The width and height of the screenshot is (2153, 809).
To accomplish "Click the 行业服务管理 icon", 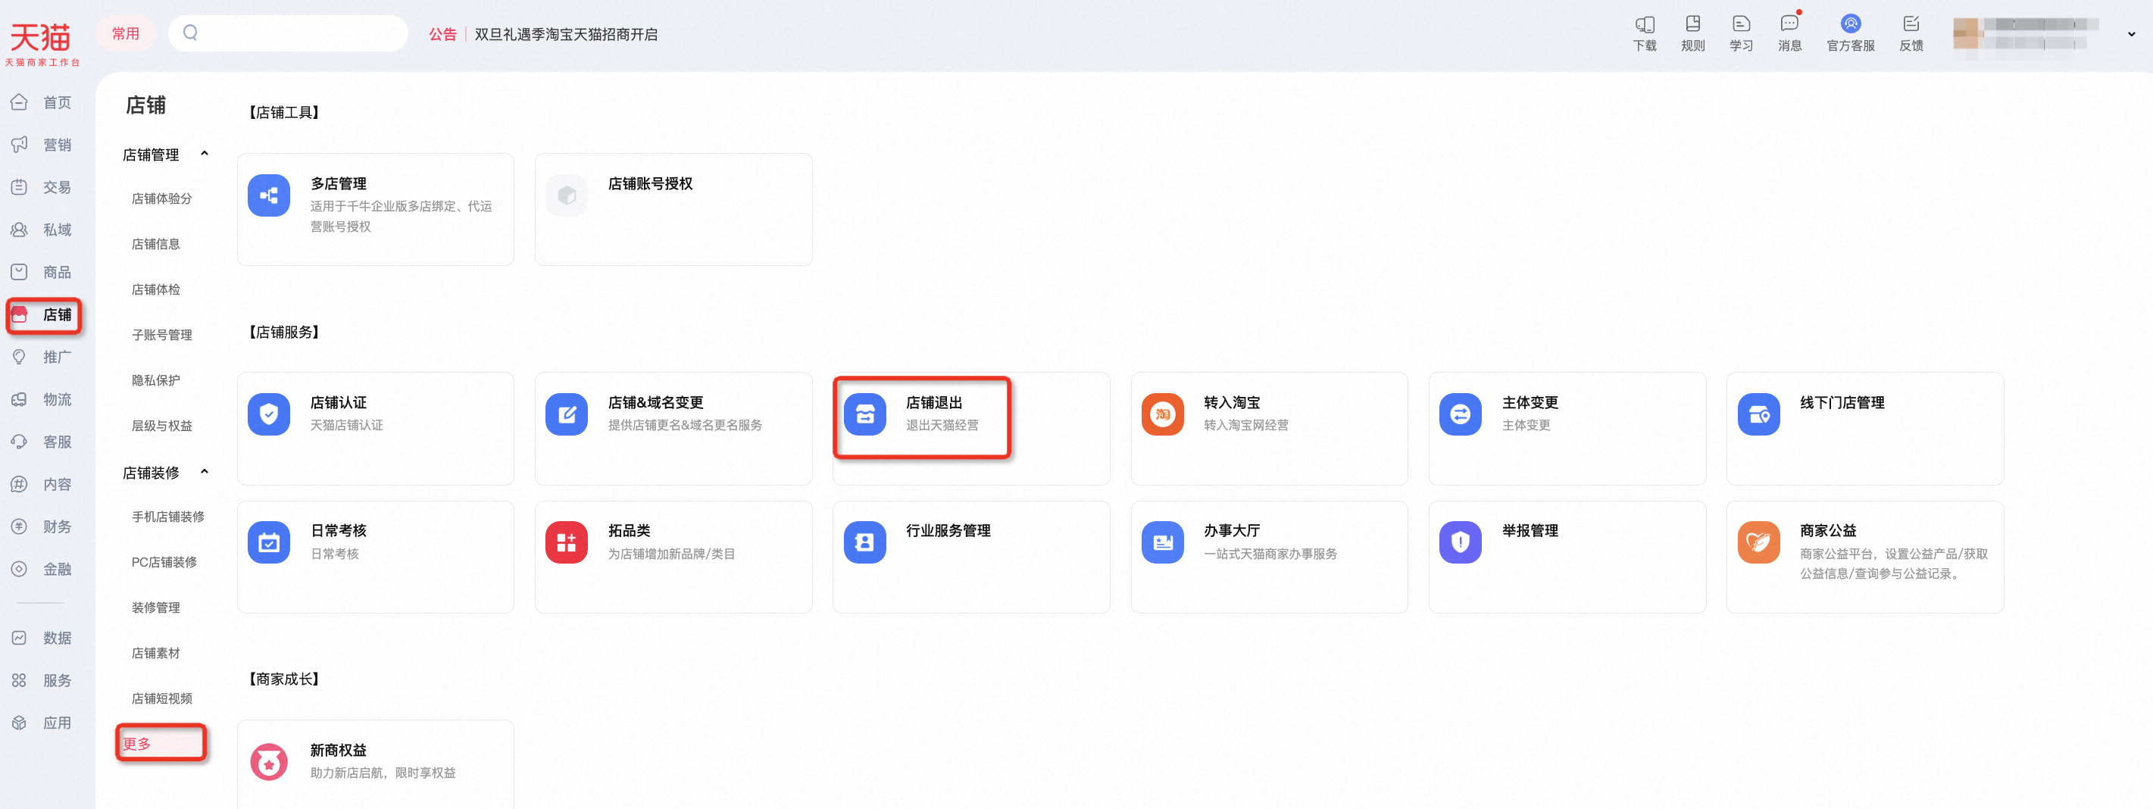I will tap(865, 542).
